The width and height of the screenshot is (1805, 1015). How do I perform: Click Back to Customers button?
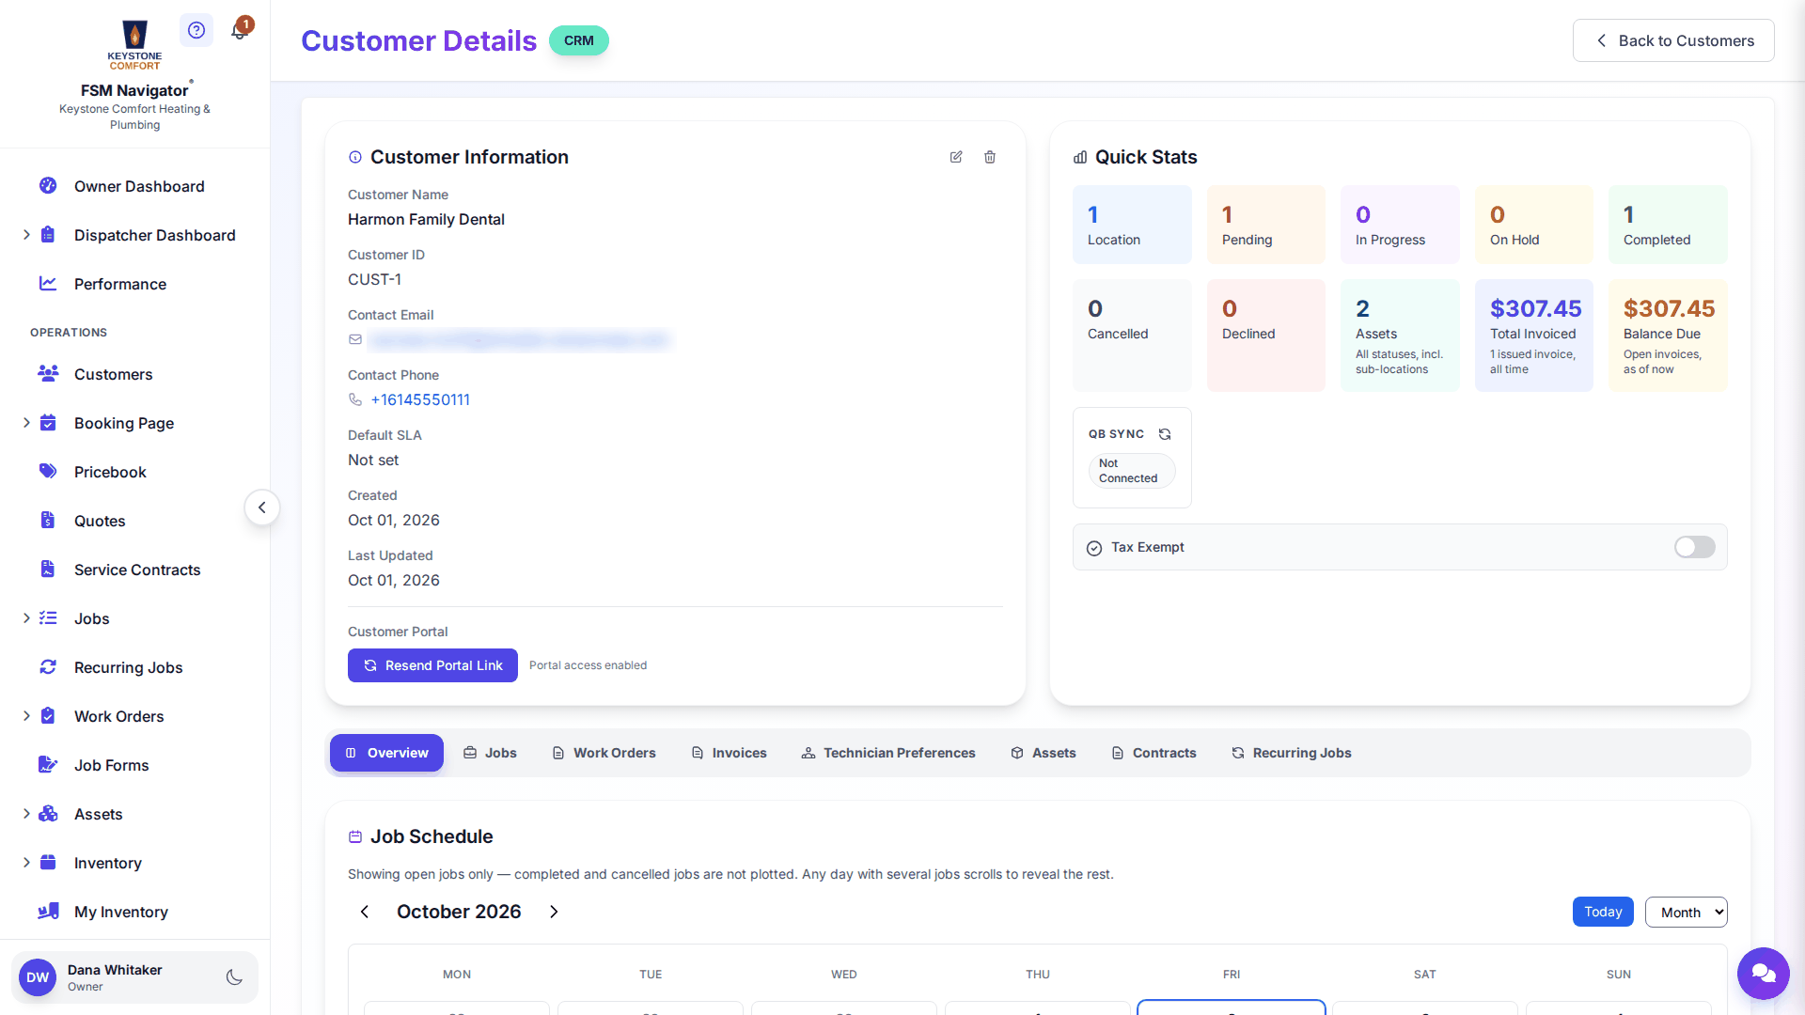pos(1673,40)
